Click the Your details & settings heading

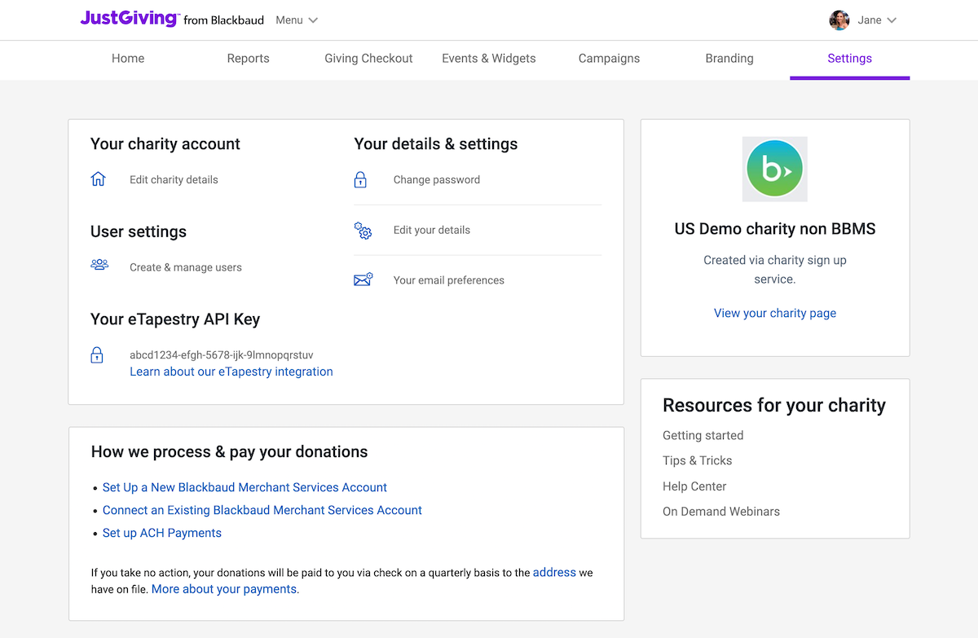pyautogui.click(x=436, y=144)
